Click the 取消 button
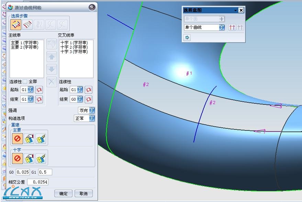 pyautogui.click(x=83, y=193)
